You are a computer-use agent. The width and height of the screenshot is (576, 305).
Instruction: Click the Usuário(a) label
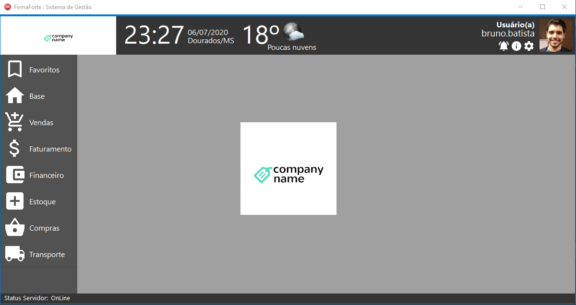[516, 25]
